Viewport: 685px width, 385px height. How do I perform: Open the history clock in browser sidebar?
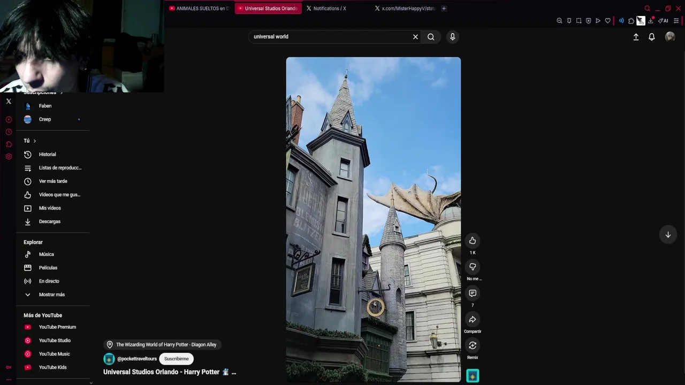9,132
